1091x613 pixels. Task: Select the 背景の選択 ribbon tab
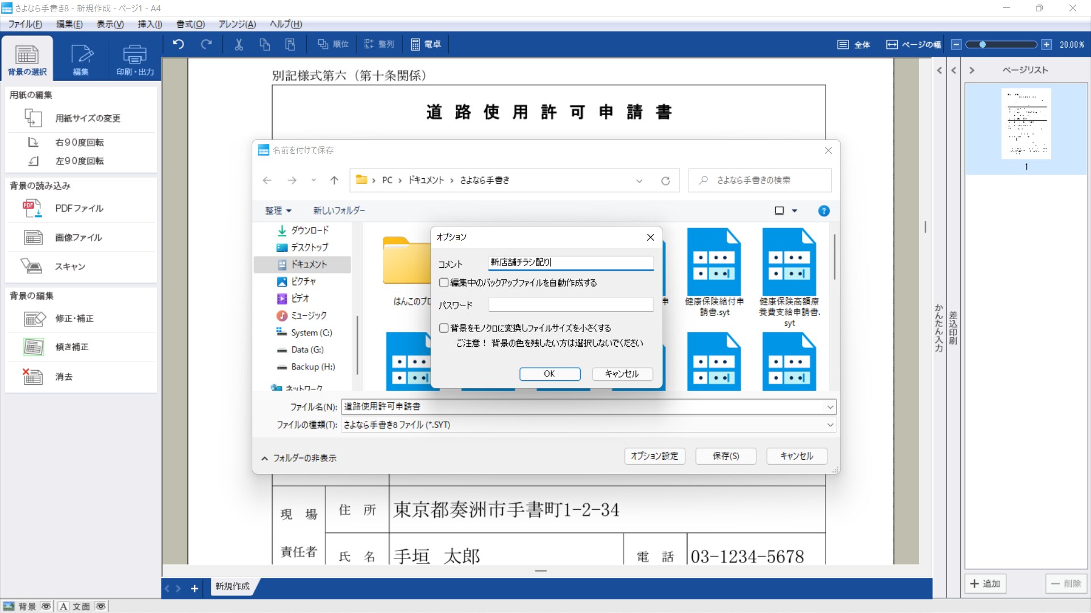(27, 58)
